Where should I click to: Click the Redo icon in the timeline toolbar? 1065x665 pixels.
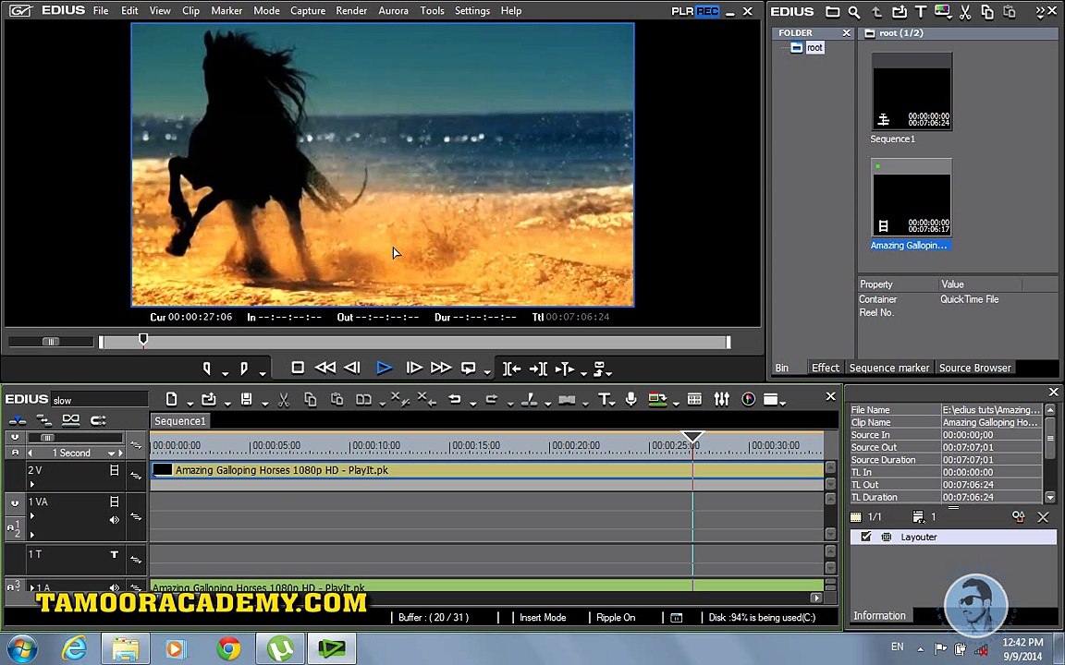pyautogui.click(x=492, y=400)
